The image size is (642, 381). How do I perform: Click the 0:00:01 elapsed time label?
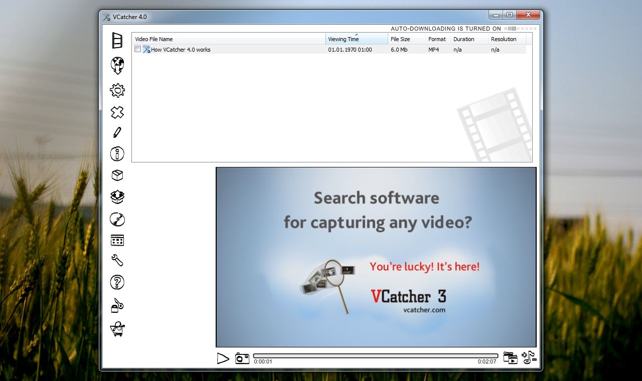click(x=263, y=361)
